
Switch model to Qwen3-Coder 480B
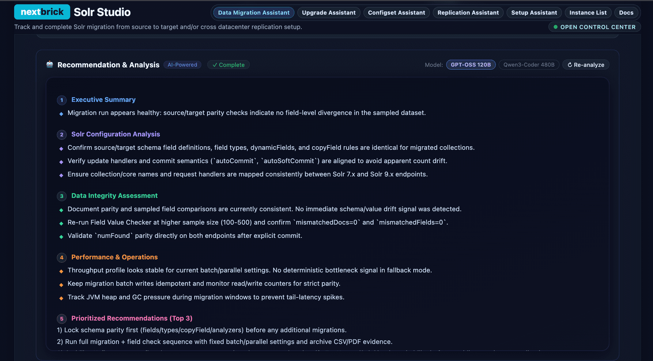(529, 65)
